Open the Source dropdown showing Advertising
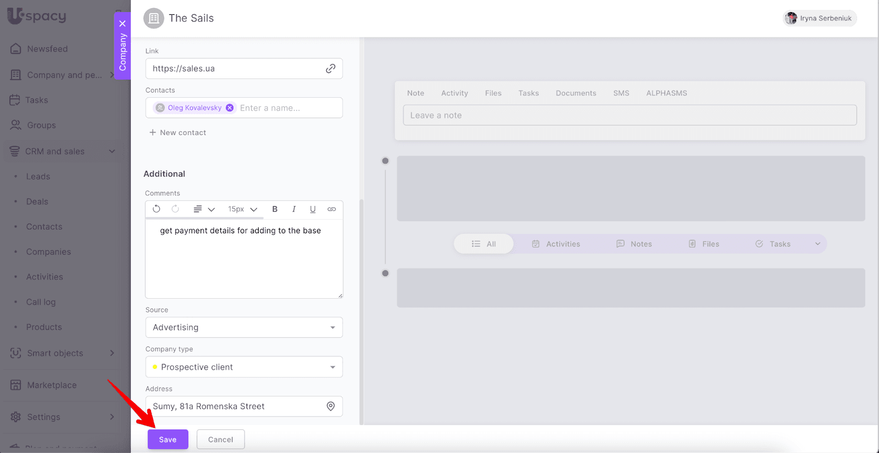Viewport: 879px width, 453px height. pos(244,328)
